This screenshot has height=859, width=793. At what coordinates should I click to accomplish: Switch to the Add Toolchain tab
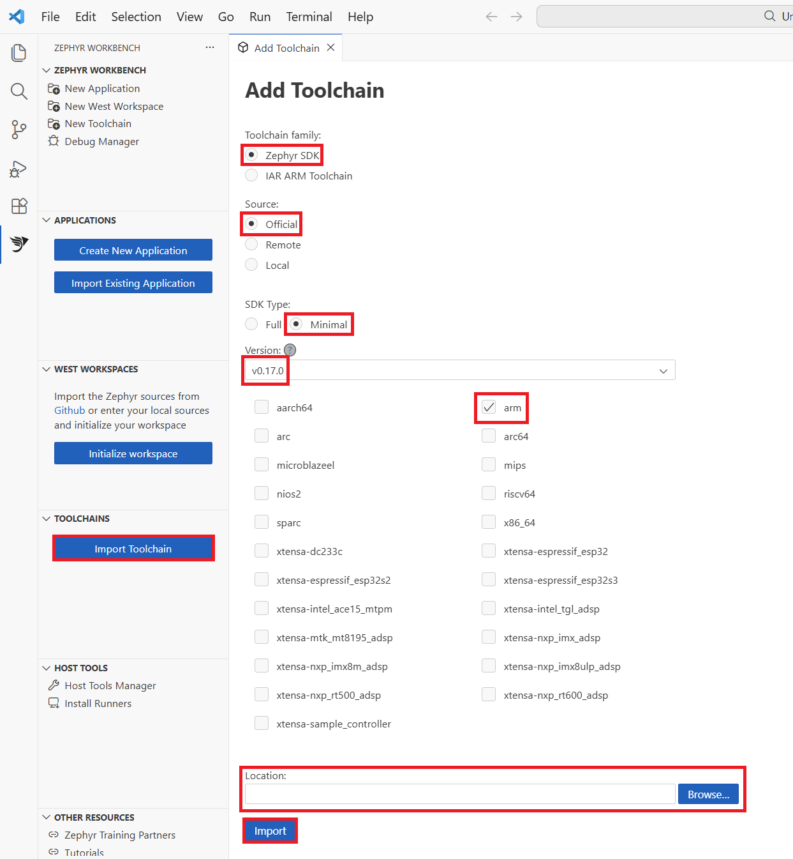[286, 47]
